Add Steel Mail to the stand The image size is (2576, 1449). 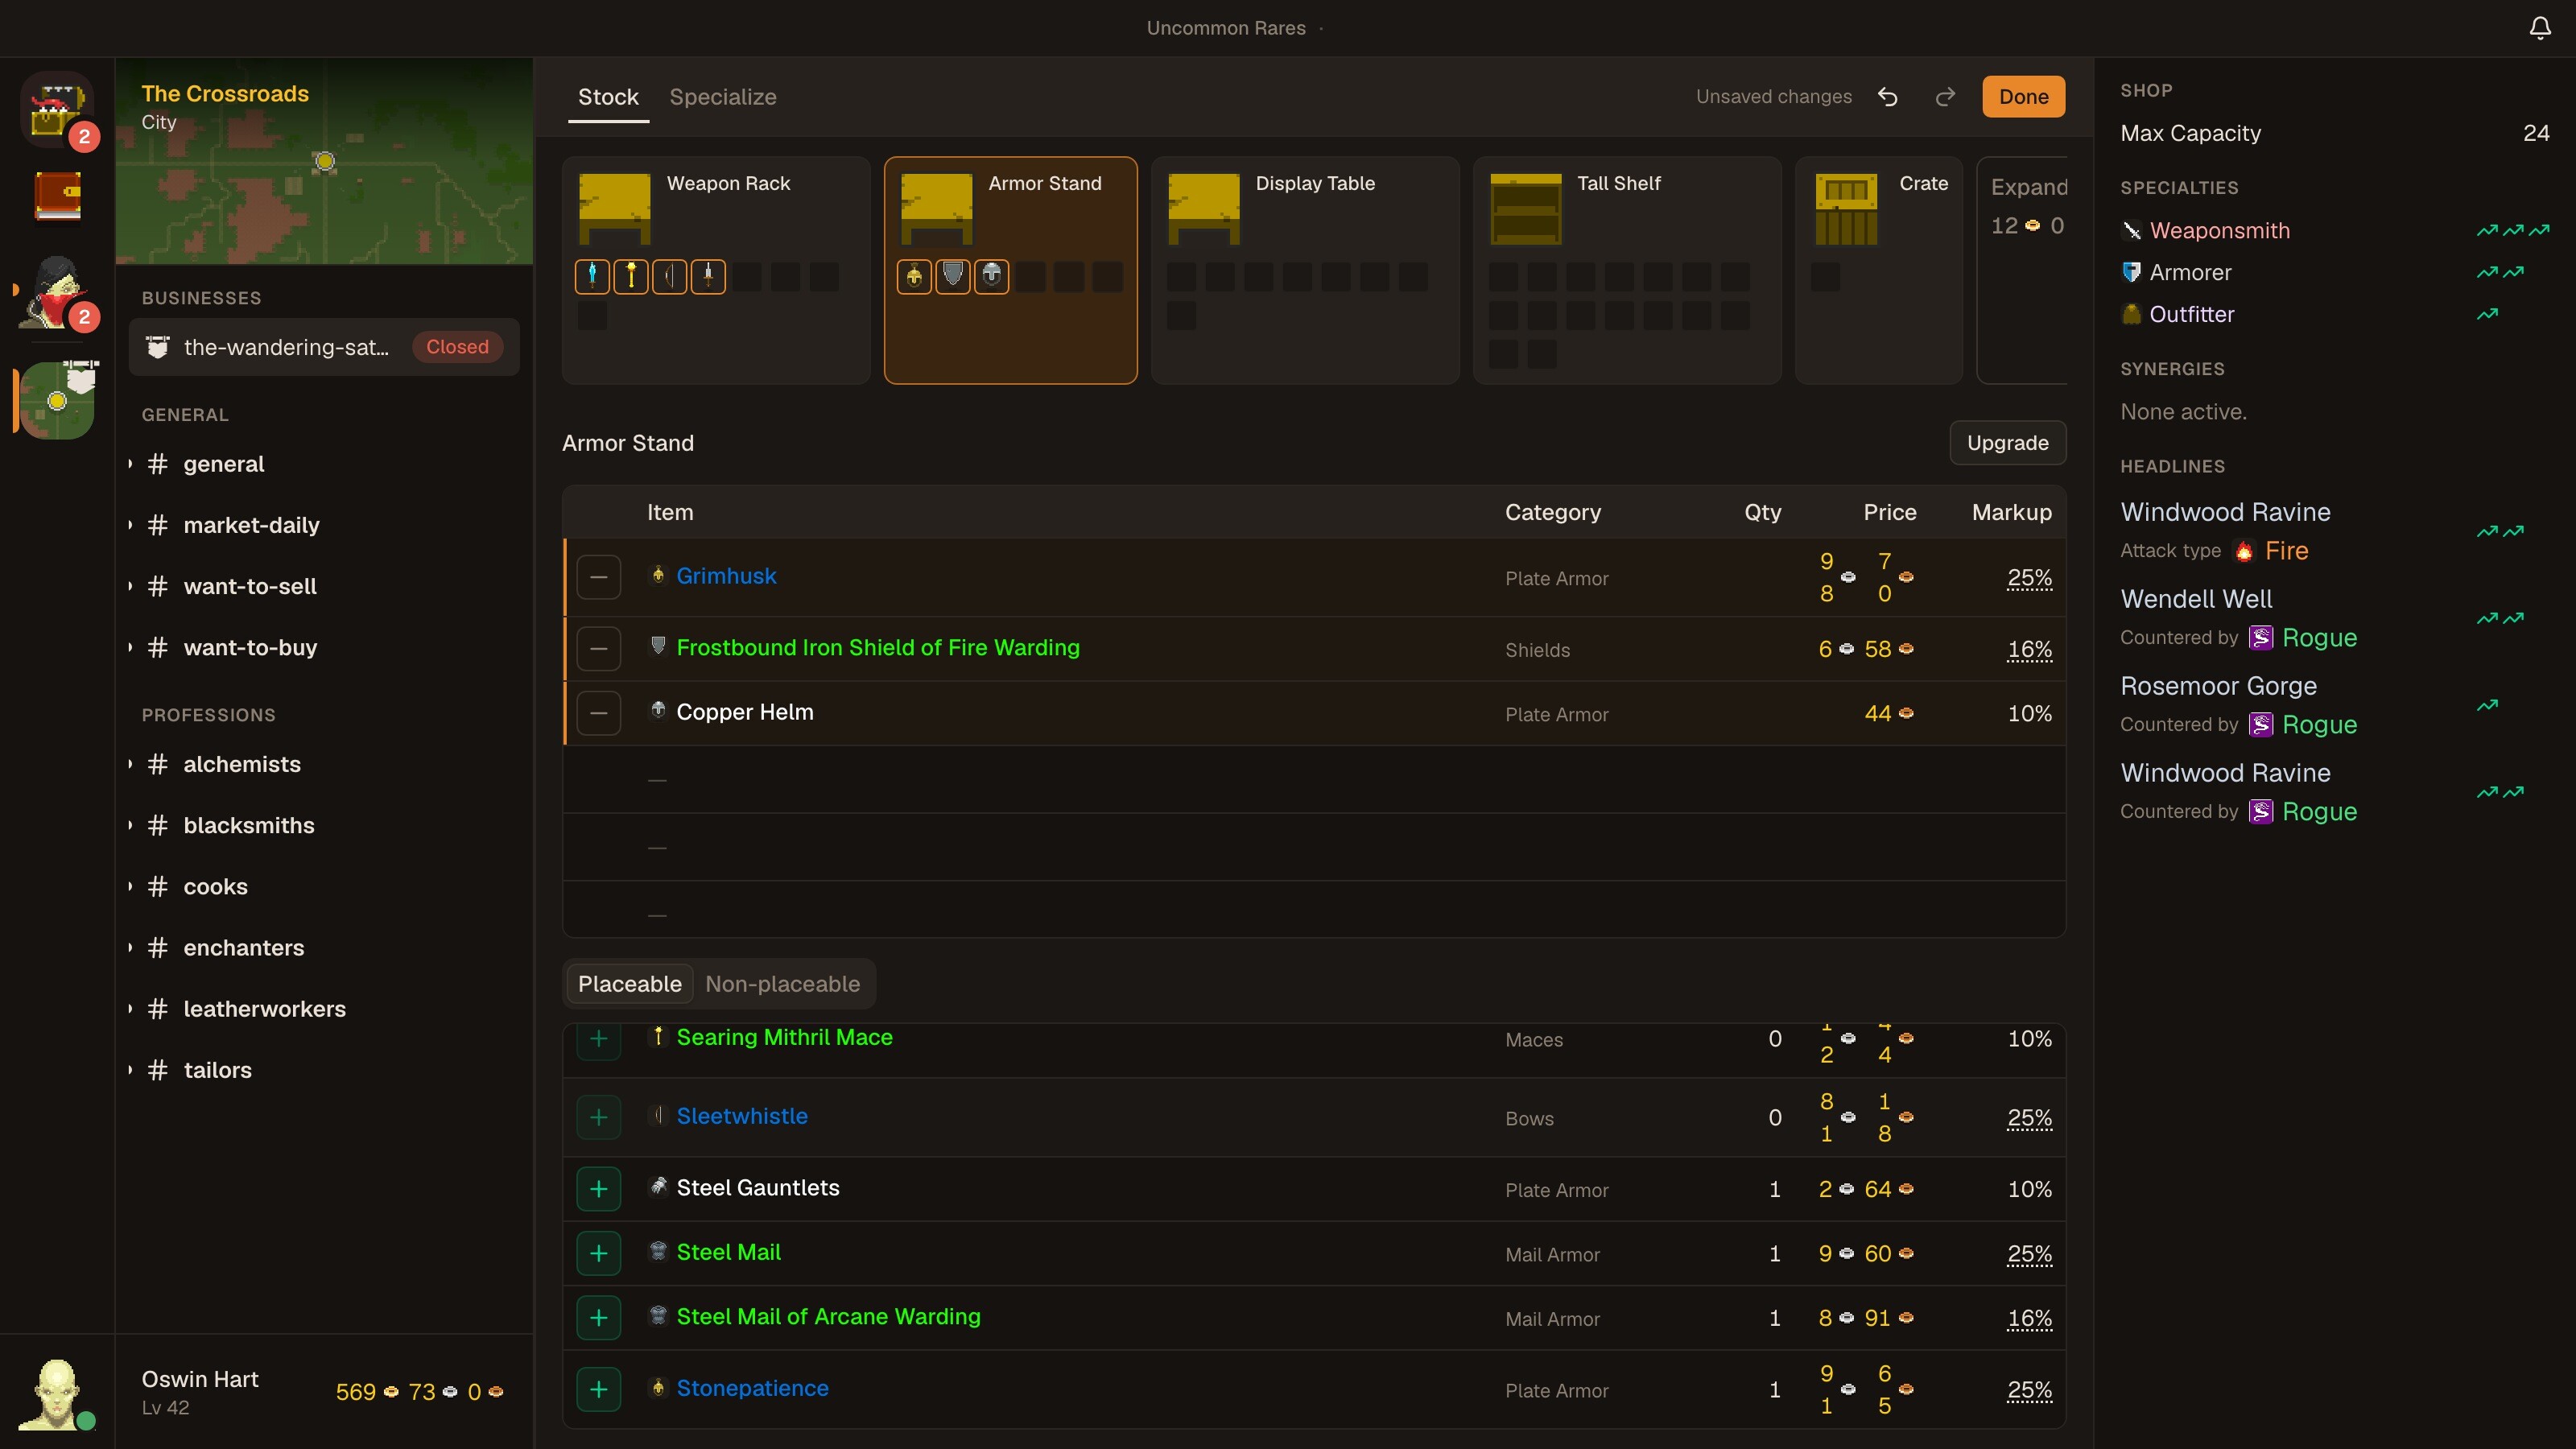[x=599, y=1253]
